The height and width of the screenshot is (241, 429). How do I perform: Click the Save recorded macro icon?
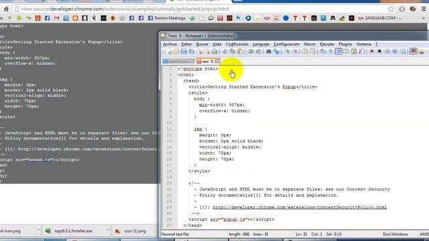point(403,52)
